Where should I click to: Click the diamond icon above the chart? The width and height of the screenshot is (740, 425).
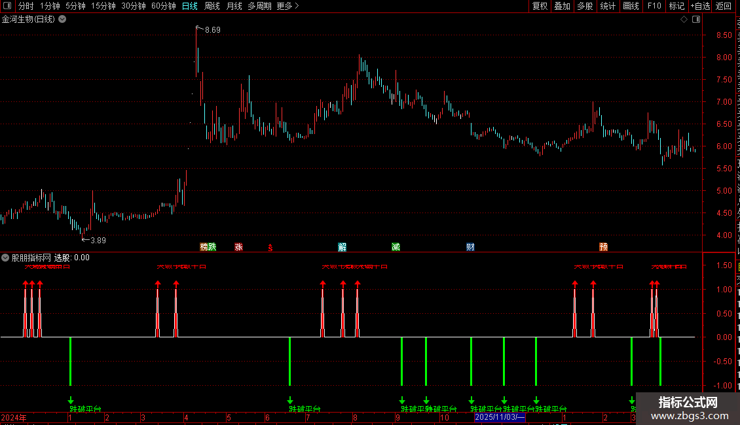point(684,20)
